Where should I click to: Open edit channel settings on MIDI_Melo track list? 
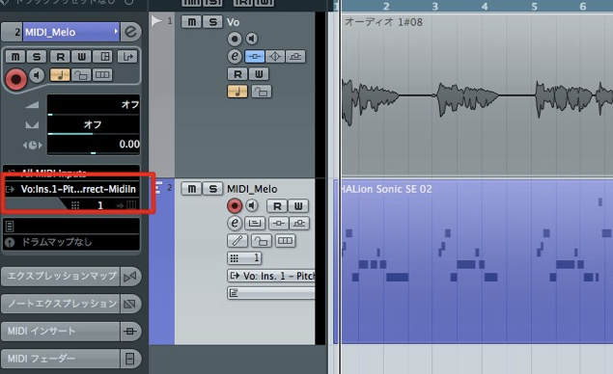[x=235, y=223]
